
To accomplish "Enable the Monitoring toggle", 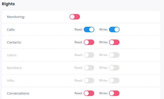I will point(75,17).
